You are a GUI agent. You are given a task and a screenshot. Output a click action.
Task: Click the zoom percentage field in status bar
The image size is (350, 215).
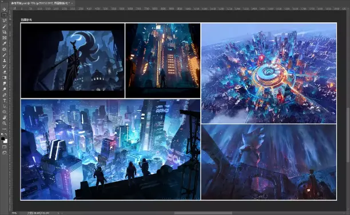click(x=14, y=213)
